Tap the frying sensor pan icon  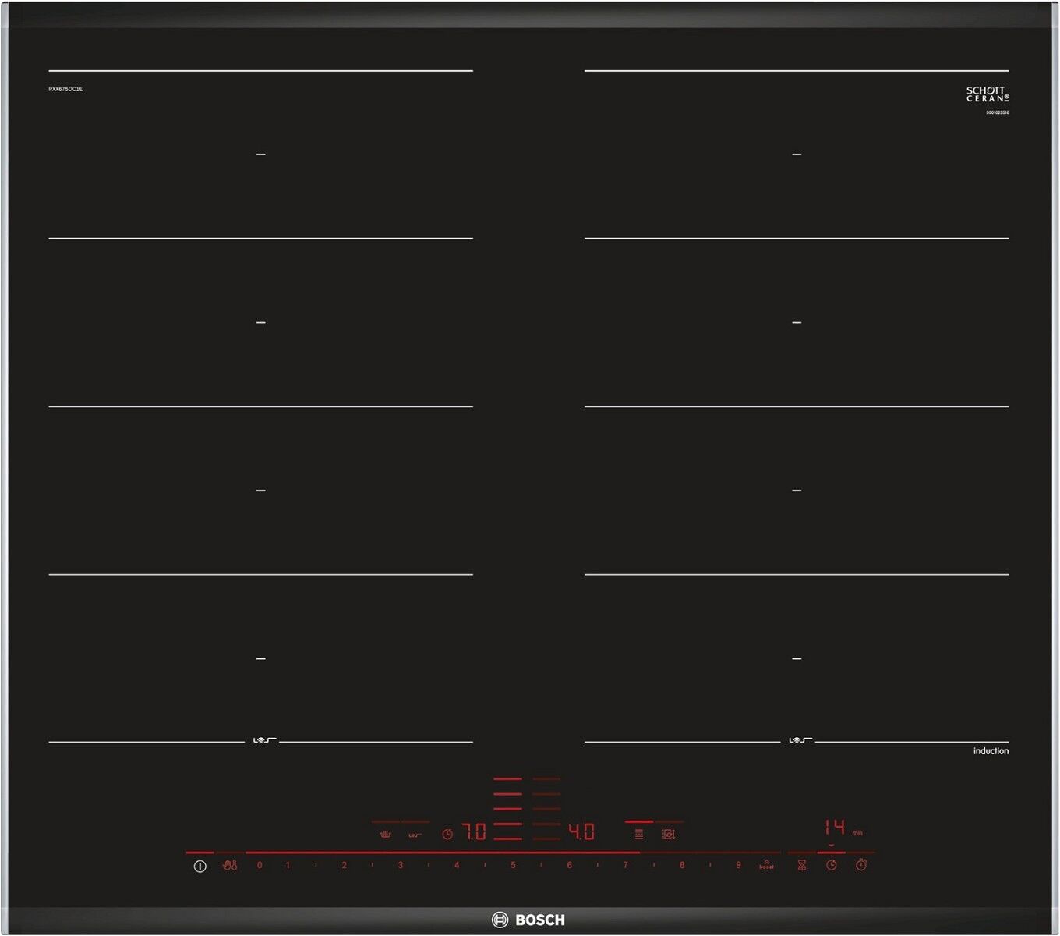click(x=668, y=834)
